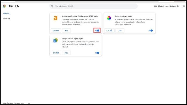Click Xóa on Google Tài liệu ngoại tuyến
This screenshot has height=105, width=187.
(x=66, y=53)
